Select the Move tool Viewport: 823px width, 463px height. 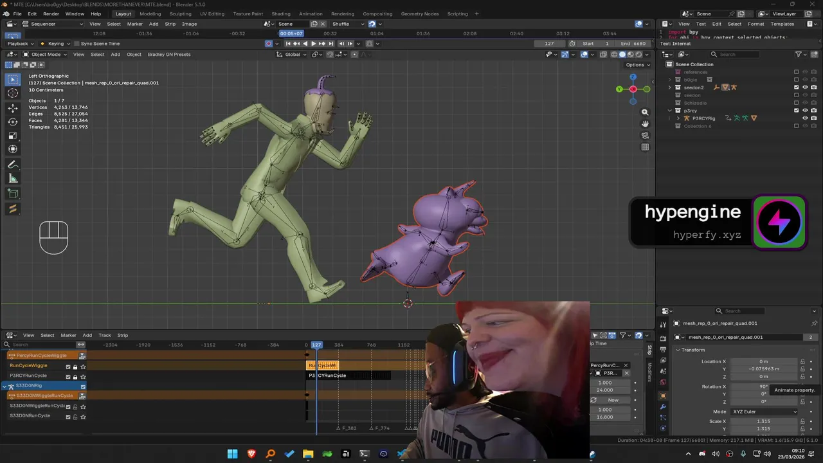(x=13, y=108)
